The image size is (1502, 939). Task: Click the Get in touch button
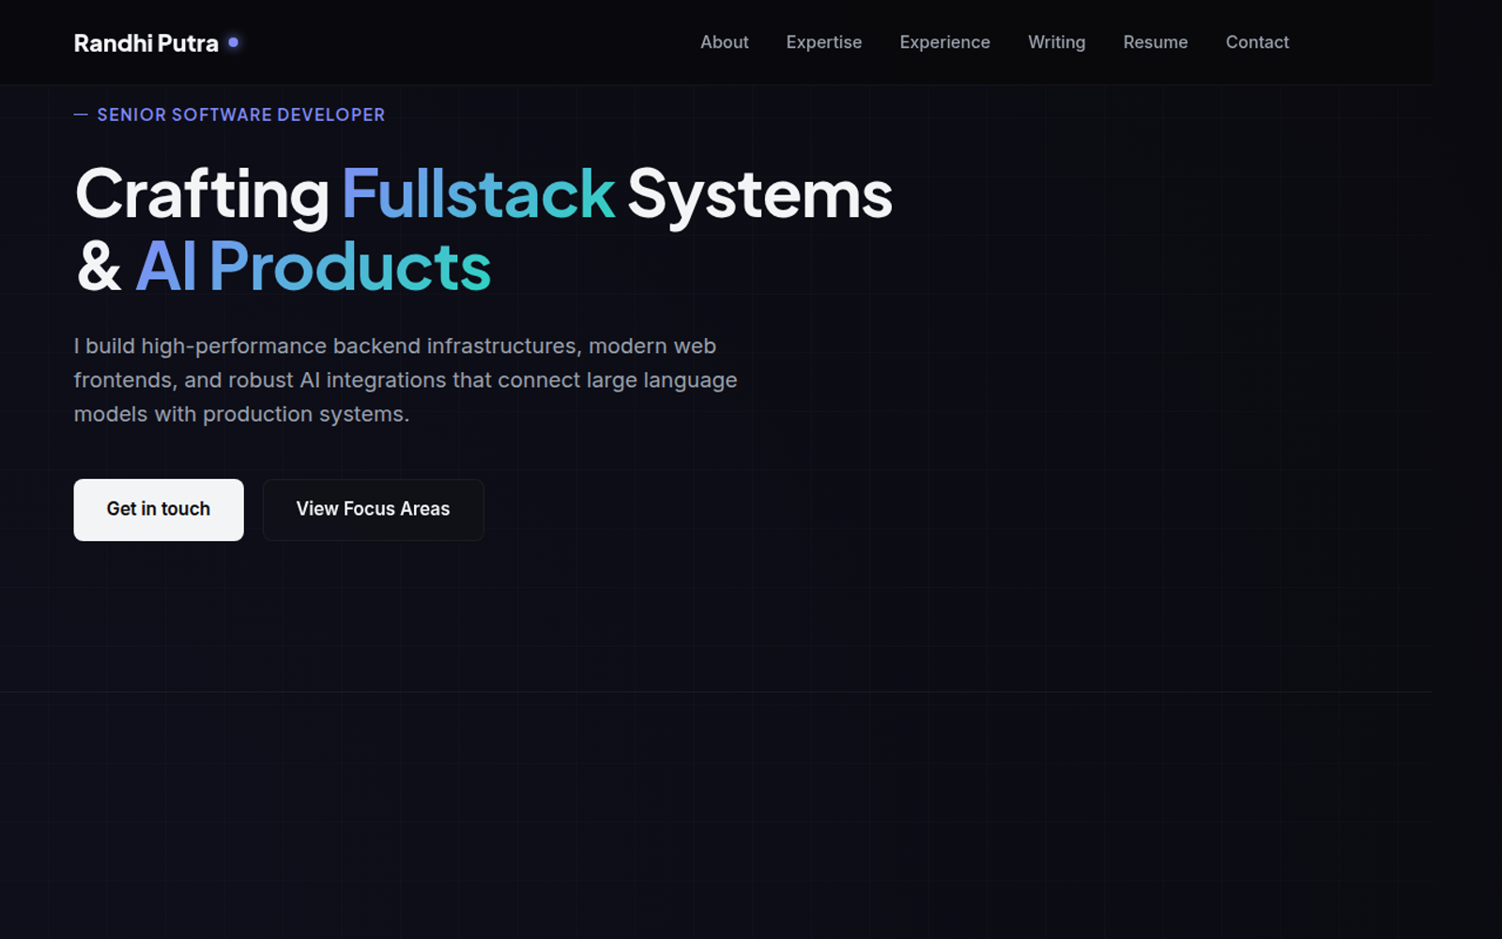pyautogui.click(x=159, y=510)
